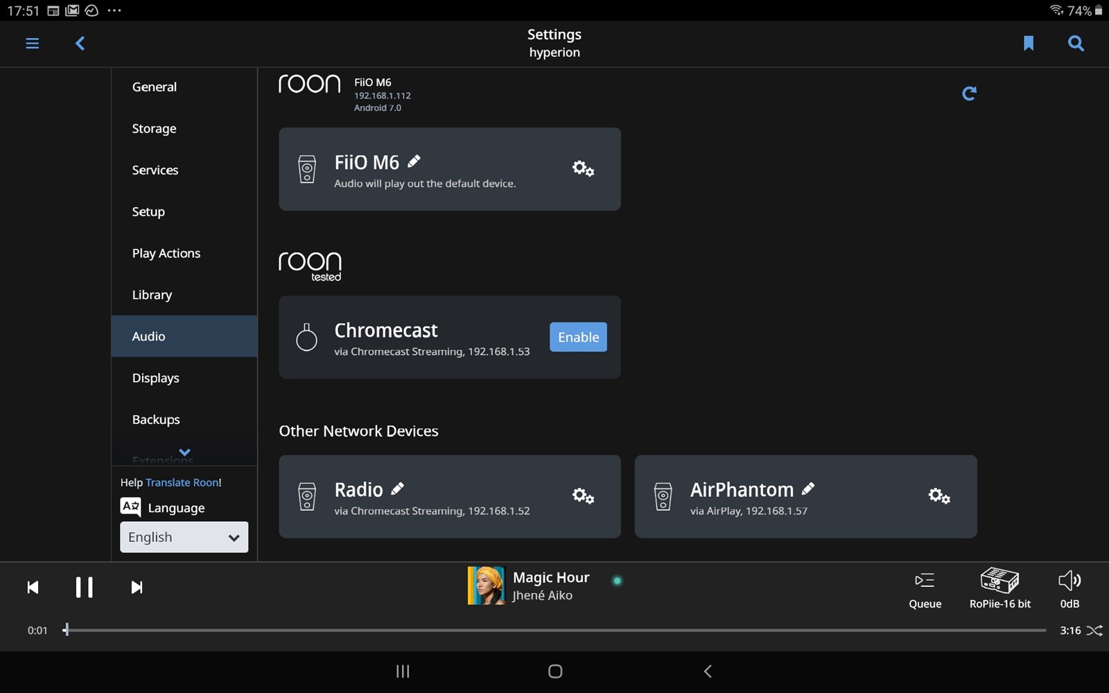
Task: Click the FiiO M6 speaker icon
Action: tap(306, 169)
